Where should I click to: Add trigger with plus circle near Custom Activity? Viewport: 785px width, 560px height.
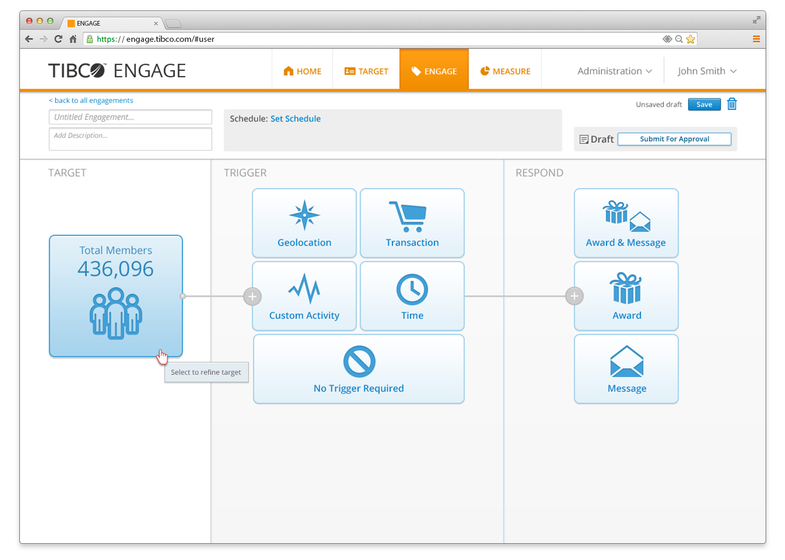click(x=252, y=296)
